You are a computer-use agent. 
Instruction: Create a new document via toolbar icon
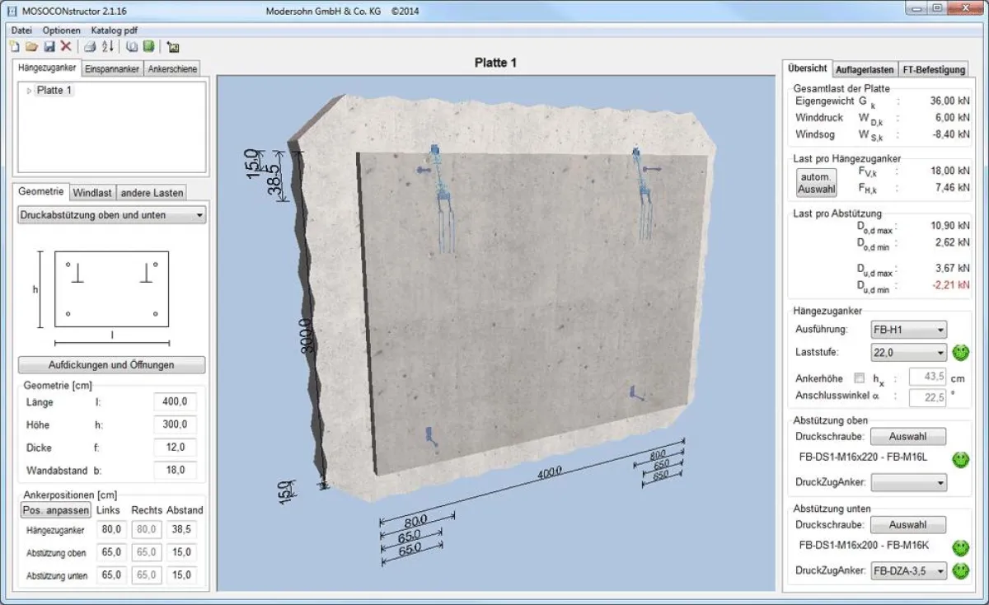coord(15,47)
